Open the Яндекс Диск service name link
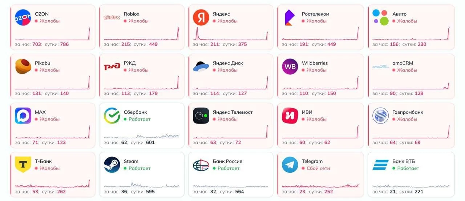The height and width of the screenshot is (201, 465). tap(228, 63)
